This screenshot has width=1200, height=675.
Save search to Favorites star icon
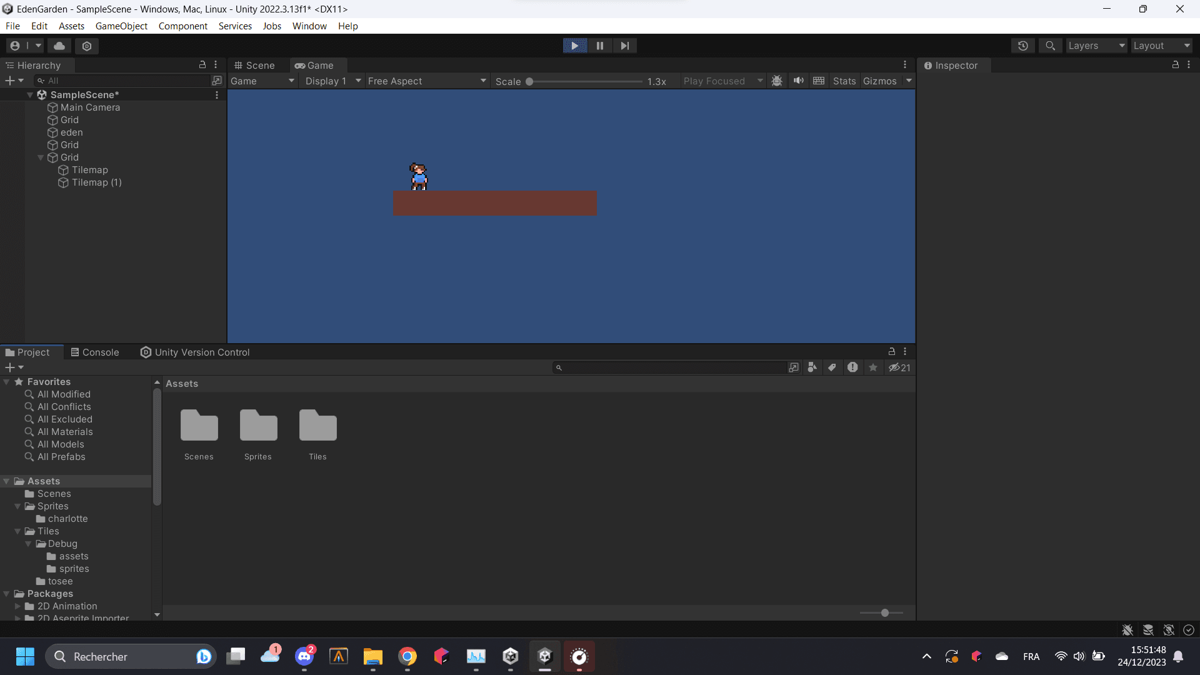click(x=873, y=367)
